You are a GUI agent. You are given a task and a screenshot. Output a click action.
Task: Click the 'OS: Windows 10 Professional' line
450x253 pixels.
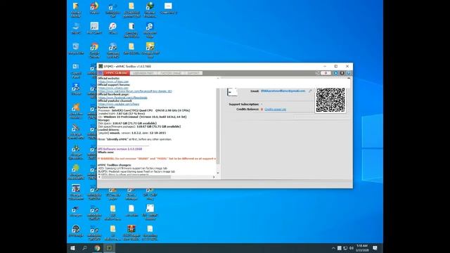(142, 117)
